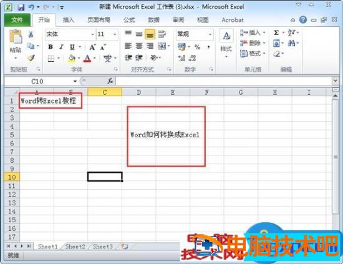The image size is (343, 264).
Task: Center text horizontally
Action: (x=139, y=46)
